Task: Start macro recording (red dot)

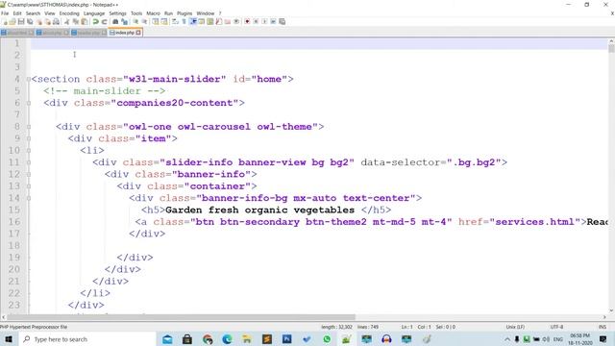Action: (247, 21)
